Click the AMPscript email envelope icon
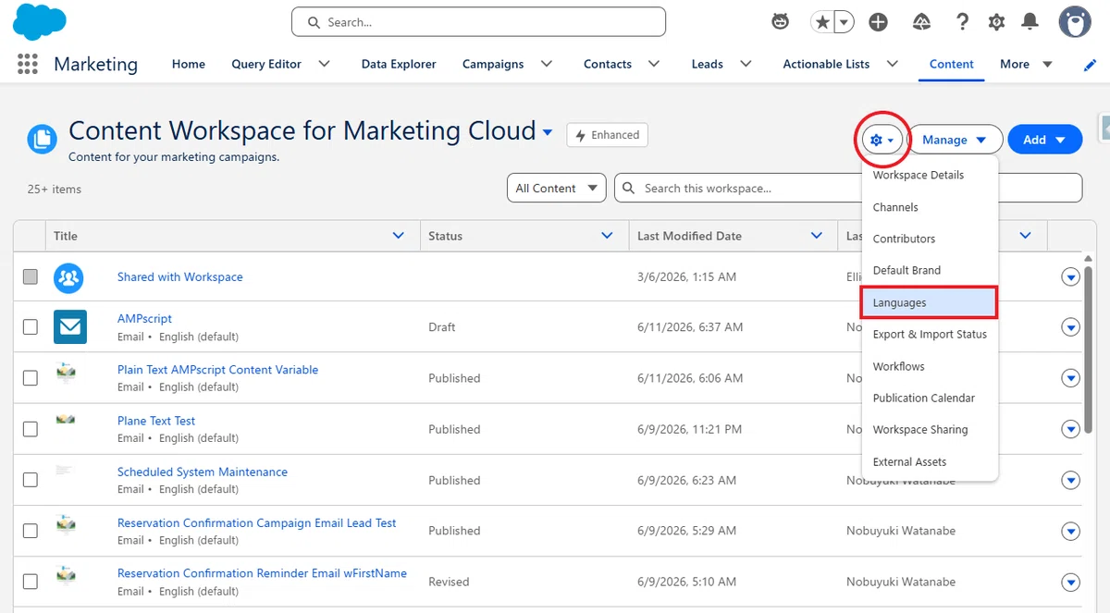 click(70, 326)
